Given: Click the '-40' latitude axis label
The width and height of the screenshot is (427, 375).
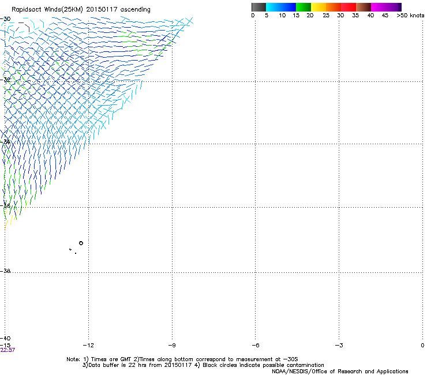Looking at the screenshot, I should [x=5, y=338].
